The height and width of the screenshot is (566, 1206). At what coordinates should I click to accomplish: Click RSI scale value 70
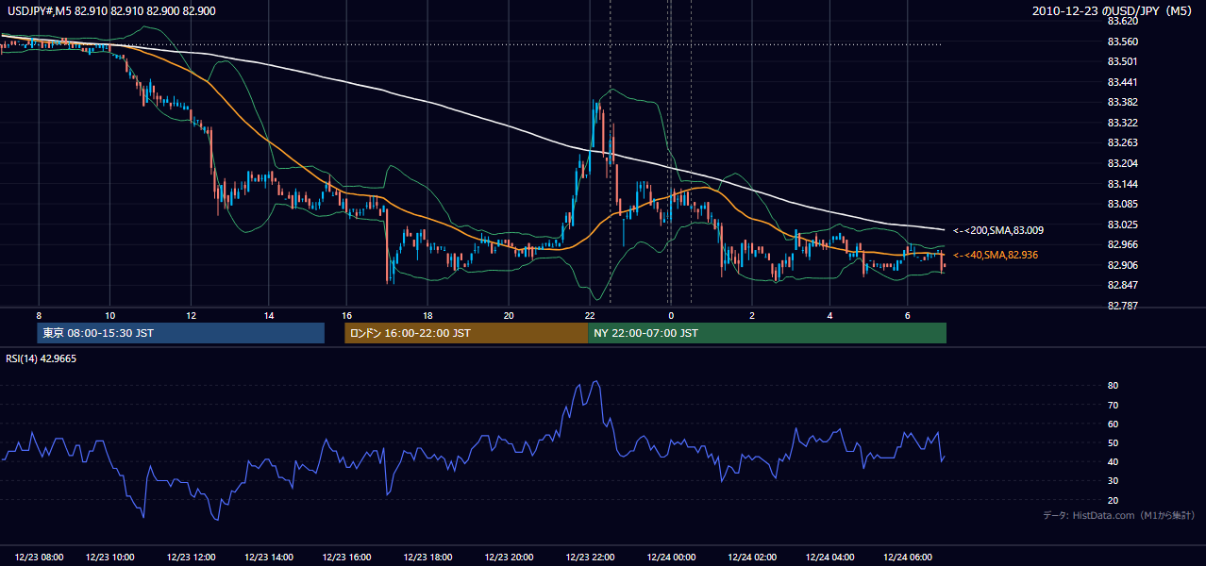[x=1113, y=405]
